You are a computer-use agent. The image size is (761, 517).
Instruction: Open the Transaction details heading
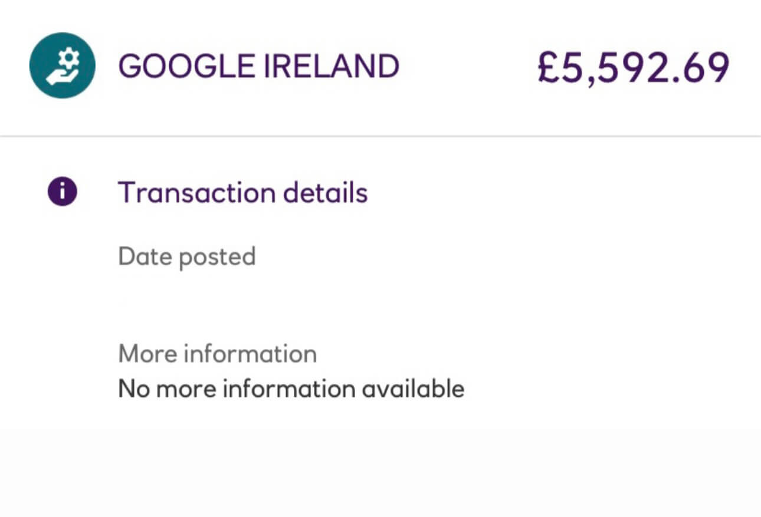click(242, 193)
